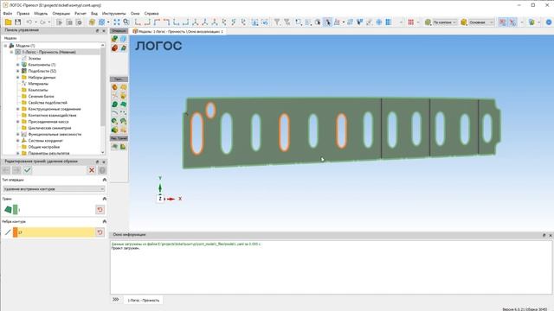Select the Эскизы tree item
554x311 pixels.
click(35, 59)
